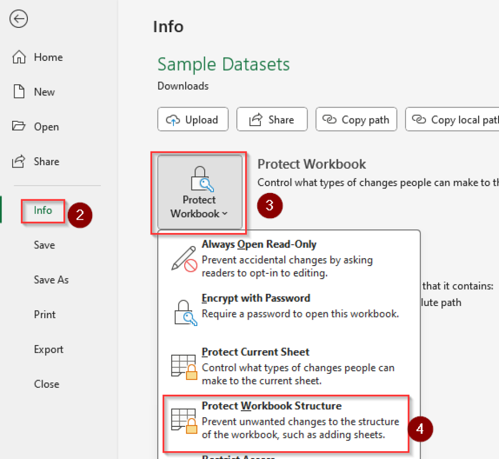499x459 pixels.
Task: Open the Print section
Action: click(x=44, y=314)
